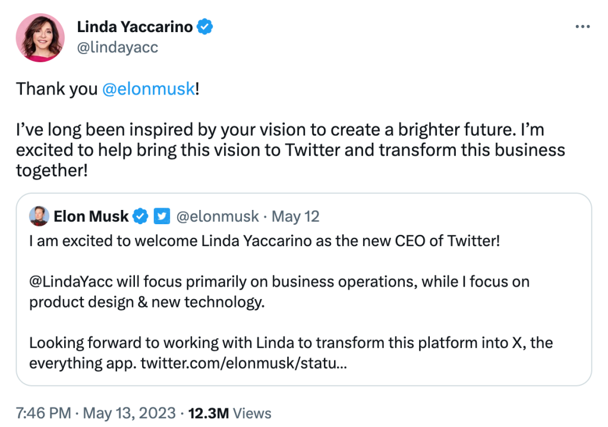Open the Linda Yaccarino display name link

[135, 27]
